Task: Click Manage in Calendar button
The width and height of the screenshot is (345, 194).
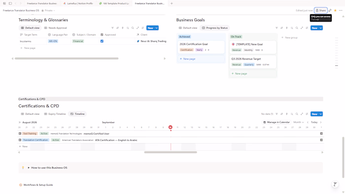Action: point(276,122)
